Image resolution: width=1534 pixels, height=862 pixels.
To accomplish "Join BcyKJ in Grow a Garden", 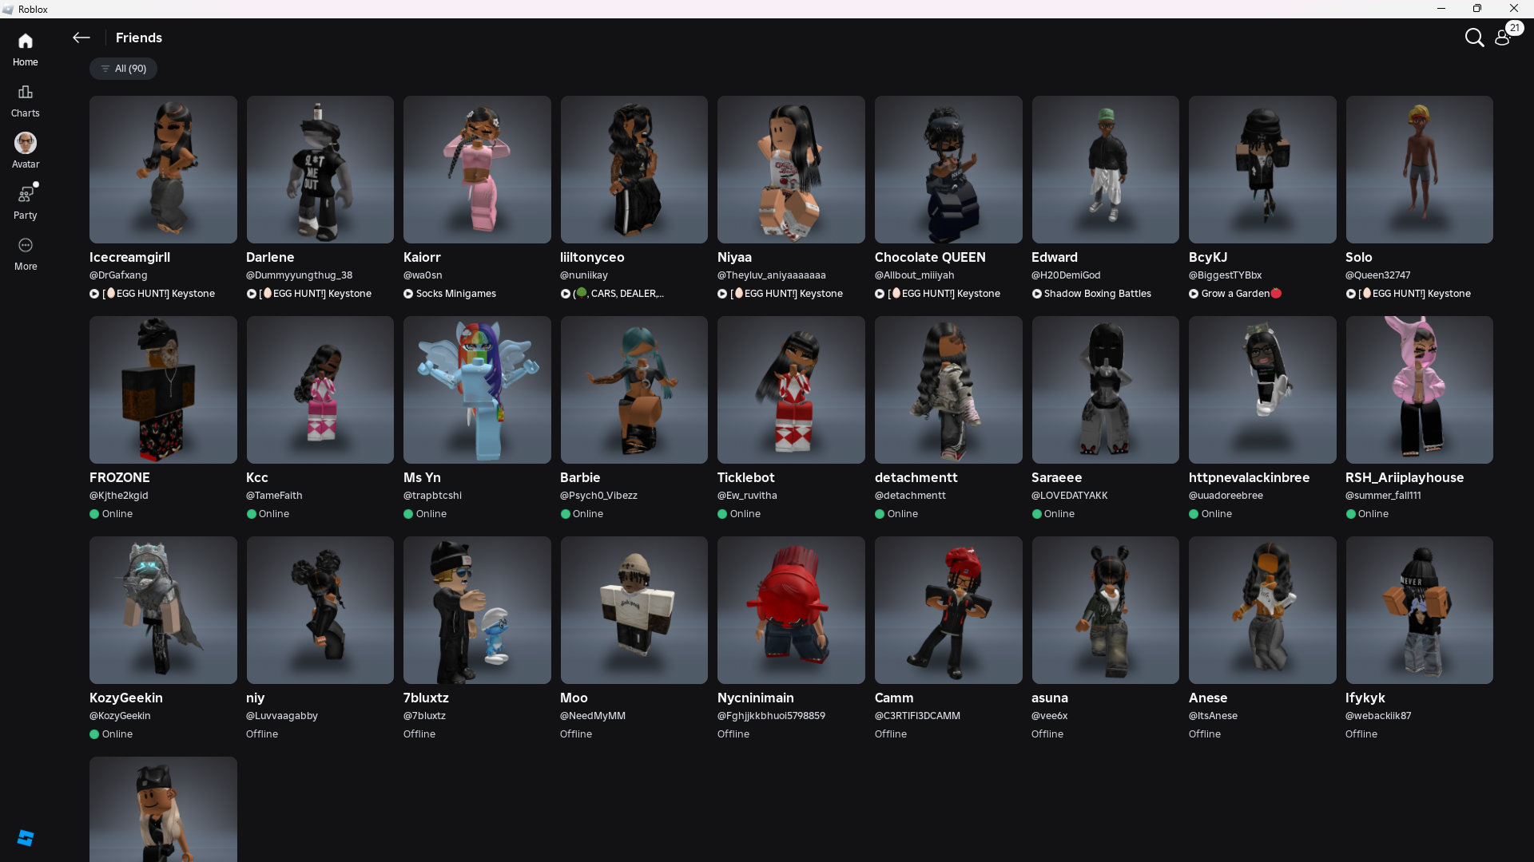I will pyautogui.click(x=1234, y=294).
